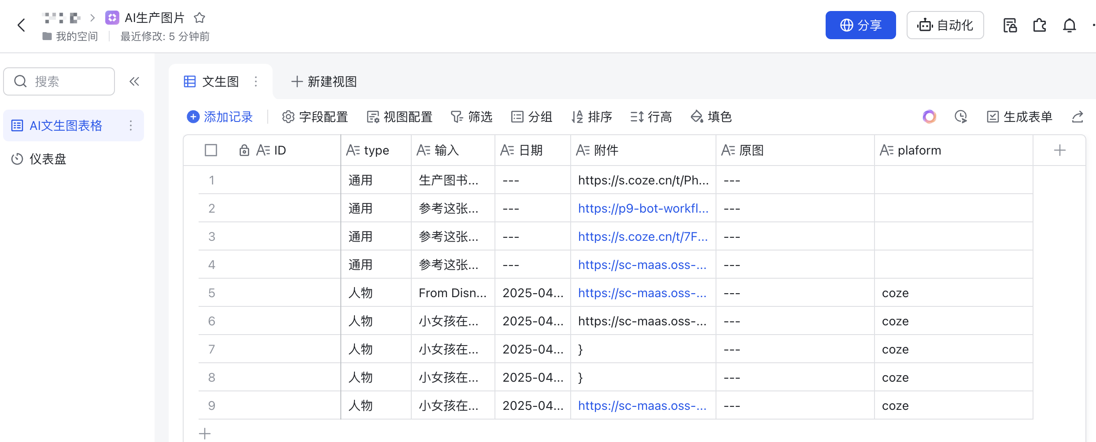Open options menu for AI文生图表格

[131, 125]
